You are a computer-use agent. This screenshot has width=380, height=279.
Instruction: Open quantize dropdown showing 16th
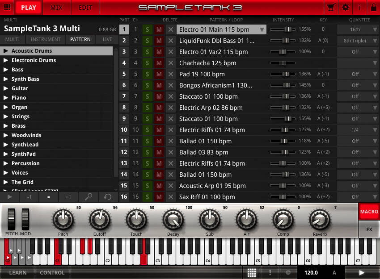click(358, 29)
